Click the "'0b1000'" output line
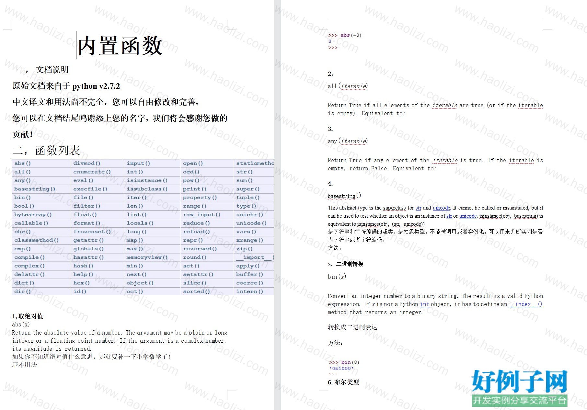 pos(341,369)
